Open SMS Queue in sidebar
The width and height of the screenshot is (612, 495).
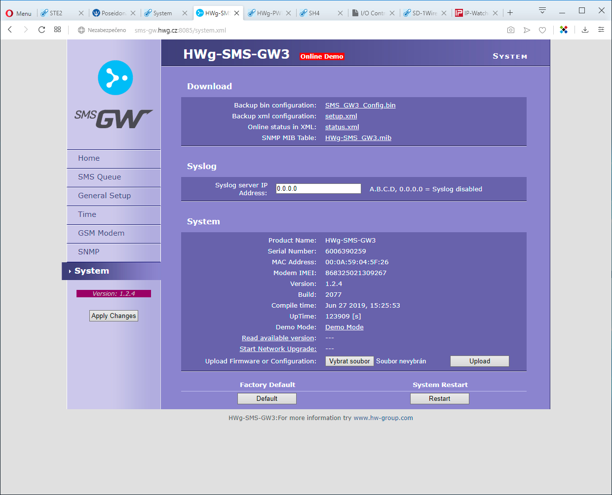114,177
